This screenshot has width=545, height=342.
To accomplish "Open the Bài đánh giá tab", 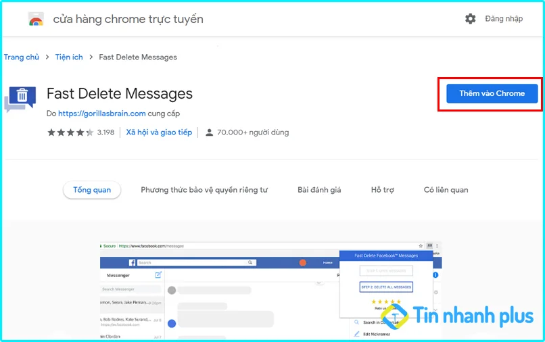I will pyautogui.click(x=319, y=190).
